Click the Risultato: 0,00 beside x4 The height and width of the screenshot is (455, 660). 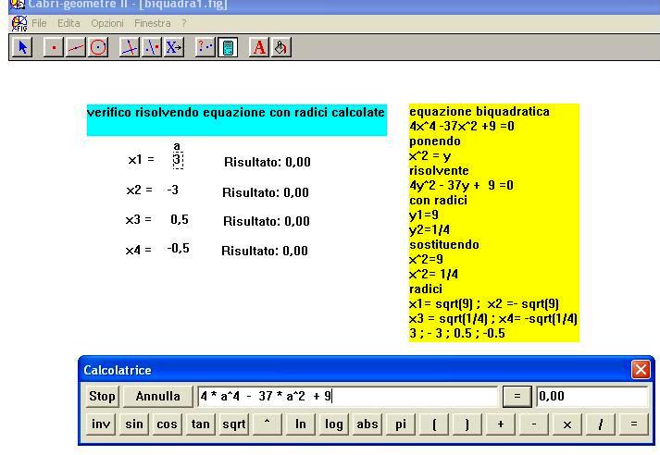click(x=265, y=251)
